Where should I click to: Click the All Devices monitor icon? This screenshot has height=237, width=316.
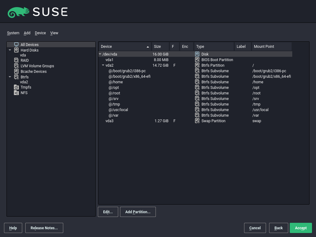tap(16, 45)
